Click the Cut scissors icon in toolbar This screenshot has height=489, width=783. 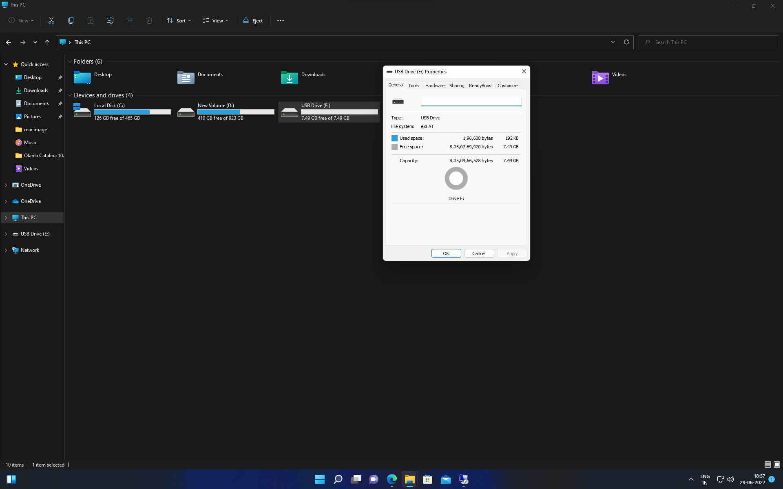(x=51, y=20)
